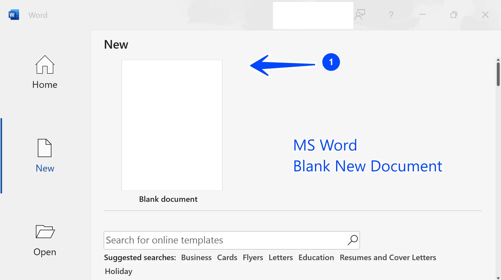501x280 pixels.
Task: Click the Blank document caption text
Action: pyautogui.click(x=168, y=199)
